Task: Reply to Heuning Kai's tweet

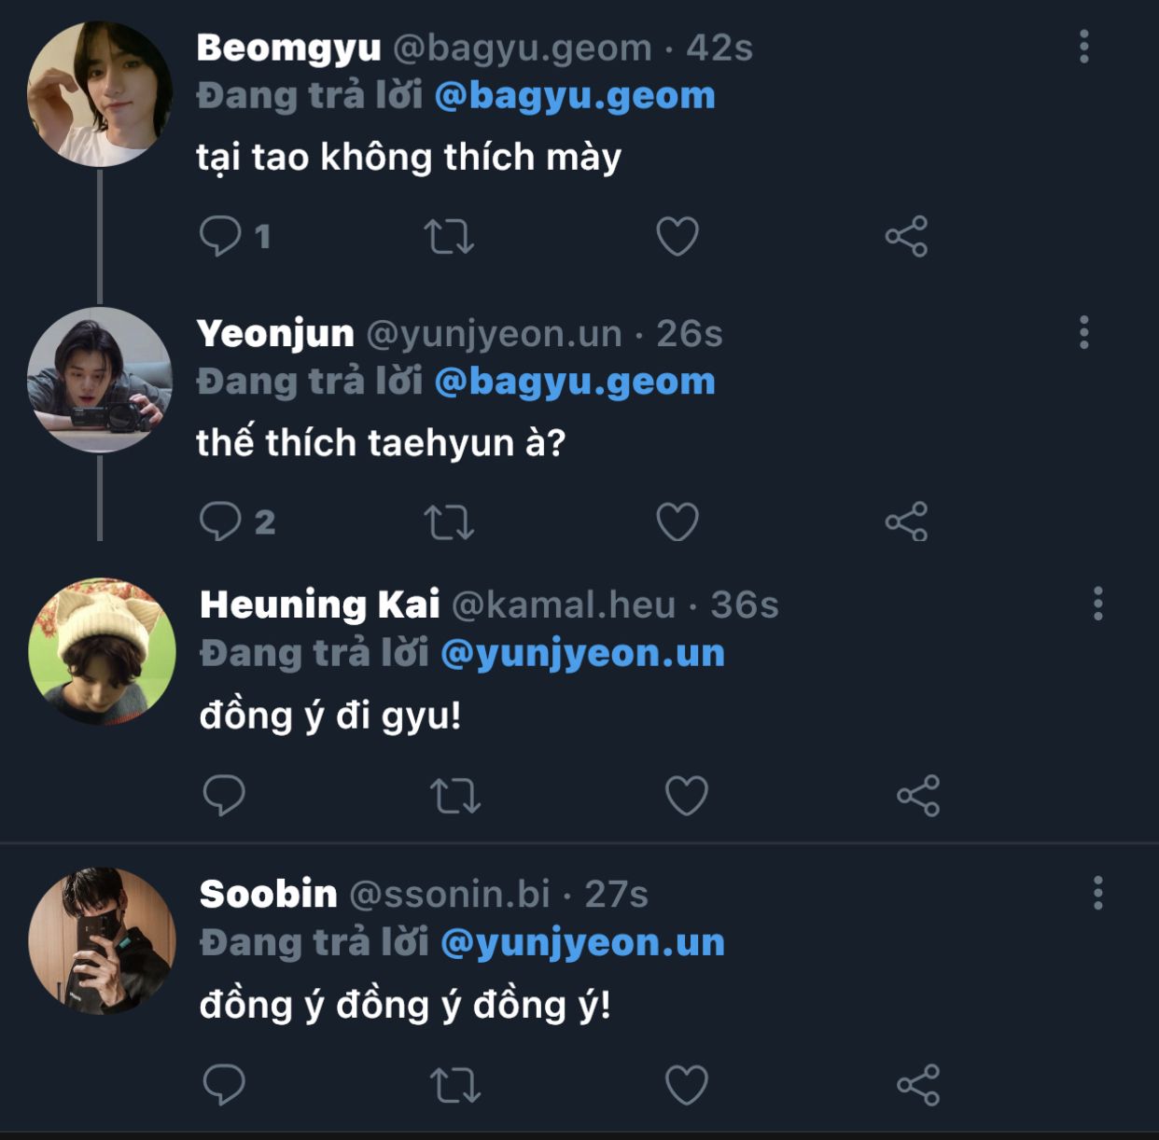Action: 224,796
